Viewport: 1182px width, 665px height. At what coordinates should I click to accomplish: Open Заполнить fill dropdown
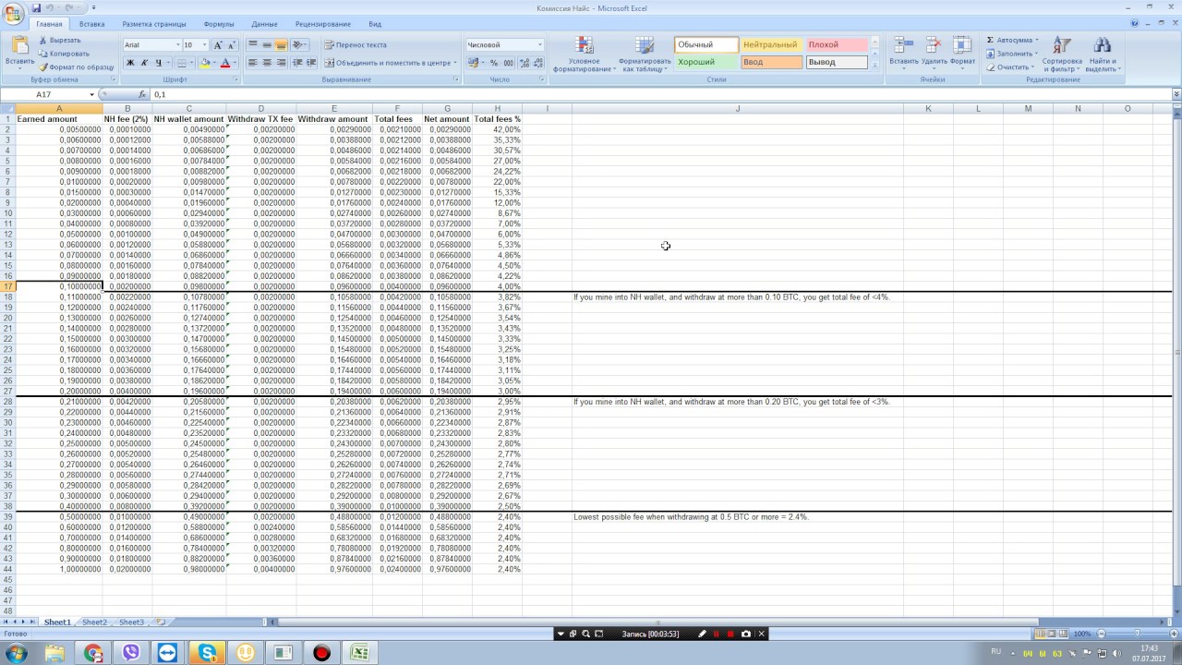point(1014,54)
